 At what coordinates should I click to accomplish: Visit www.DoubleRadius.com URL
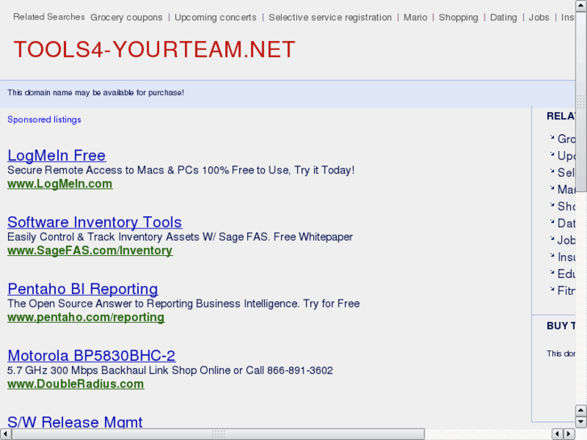click(x=76, y=383)
